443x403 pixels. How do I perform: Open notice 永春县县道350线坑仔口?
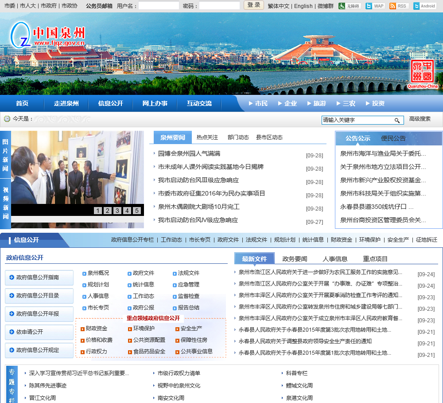point(377,207)
